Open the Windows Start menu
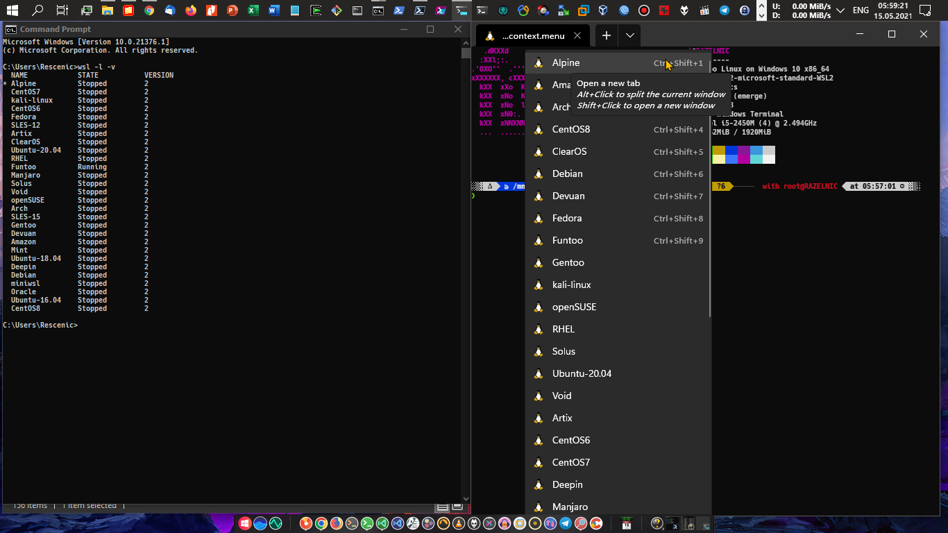948x533 pixels. click(14, 10)
